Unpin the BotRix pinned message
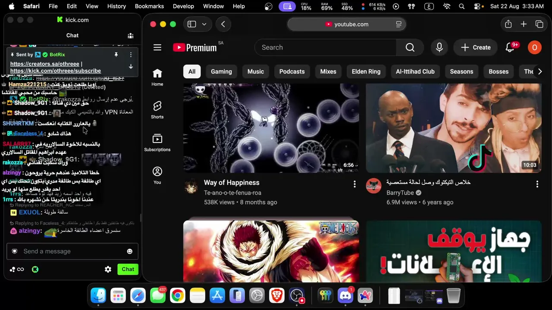This screenshot has width=552, height=310. click(116, 55)
